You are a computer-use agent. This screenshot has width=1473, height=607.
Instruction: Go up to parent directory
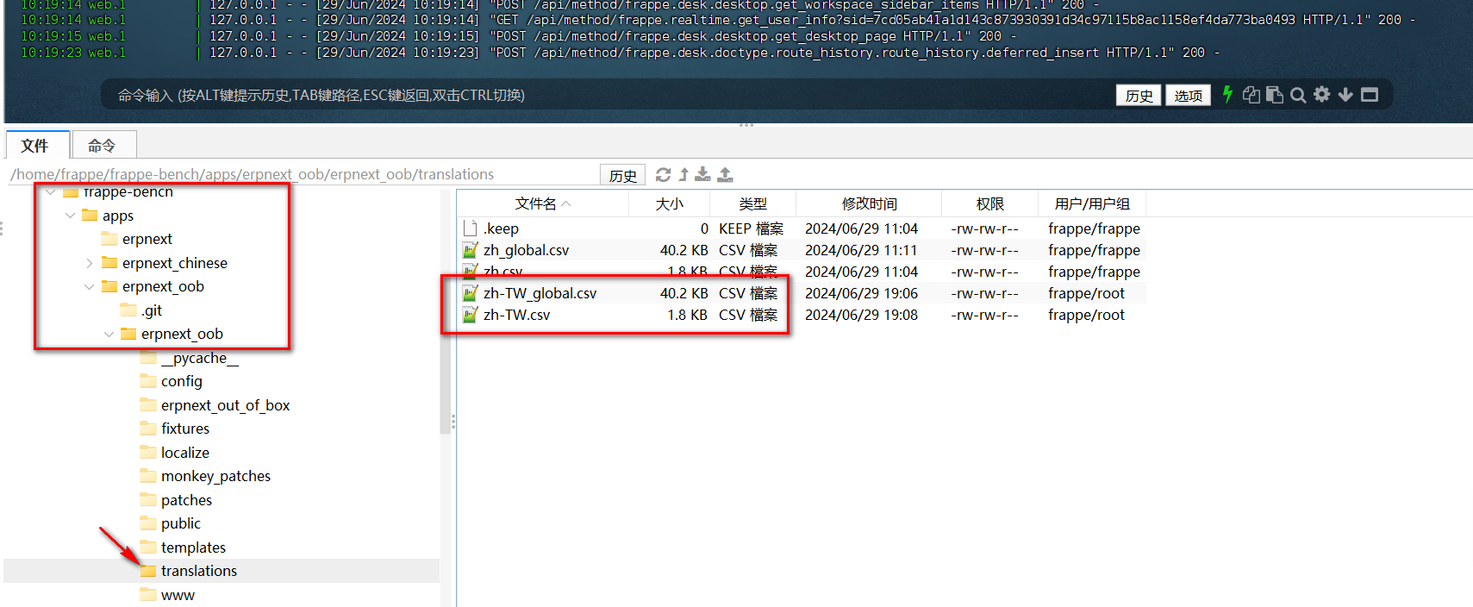pos(683,175)
